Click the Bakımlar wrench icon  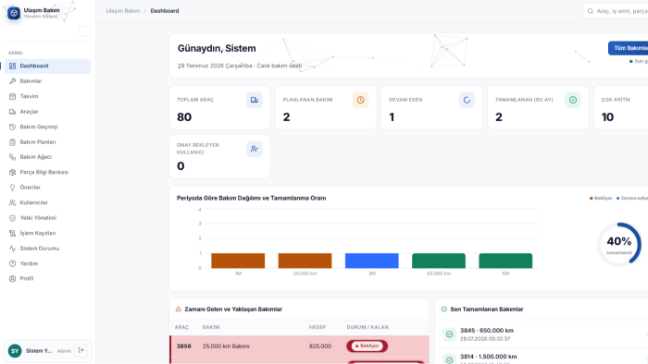point(12,81)
